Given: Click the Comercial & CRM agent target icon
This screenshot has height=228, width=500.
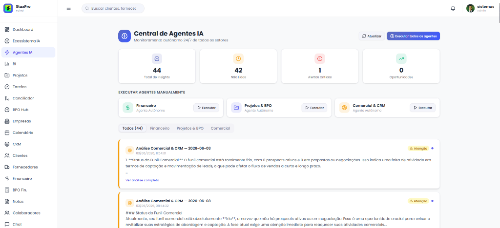Looking at the screenshot, I should pos(344,108).
